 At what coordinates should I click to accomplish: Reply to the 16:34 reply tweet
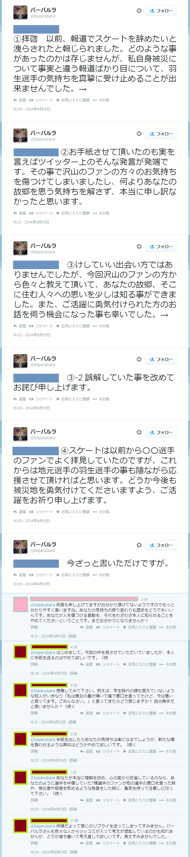86,843
